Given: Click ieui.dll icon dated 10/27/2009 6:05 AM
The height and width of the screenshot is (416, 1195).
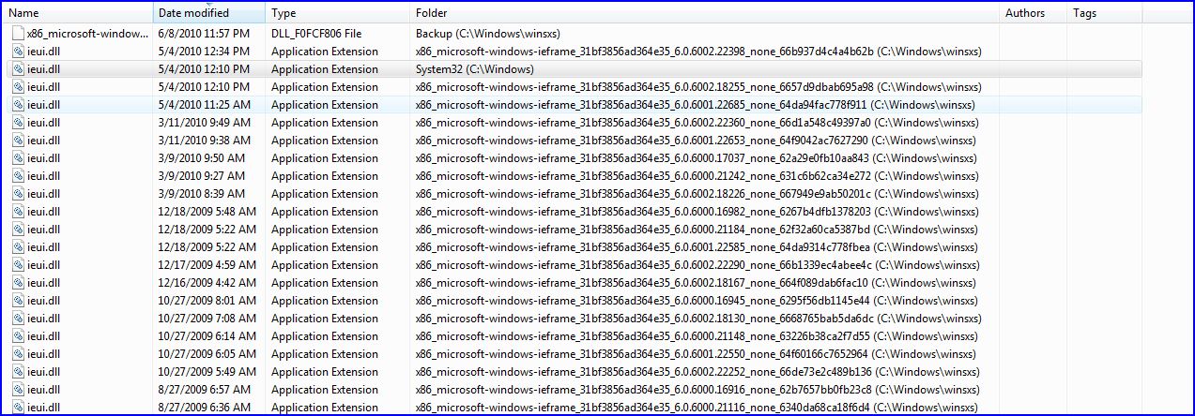Looking at the screenshot, I should click(x=18, y=354).
